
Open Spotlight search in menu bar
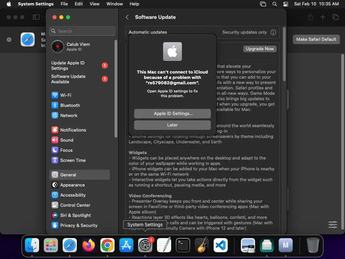275,4
